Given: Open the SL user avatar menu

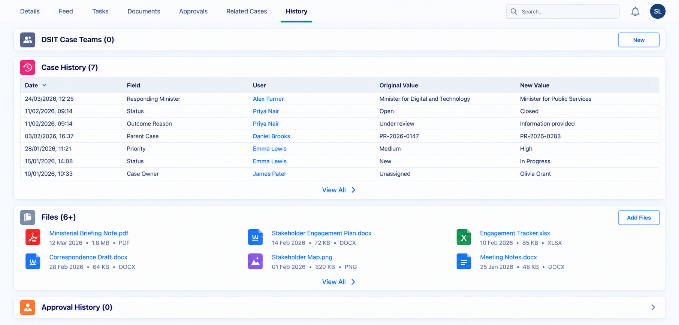Looking at the screenshot, I should (658, 11).
